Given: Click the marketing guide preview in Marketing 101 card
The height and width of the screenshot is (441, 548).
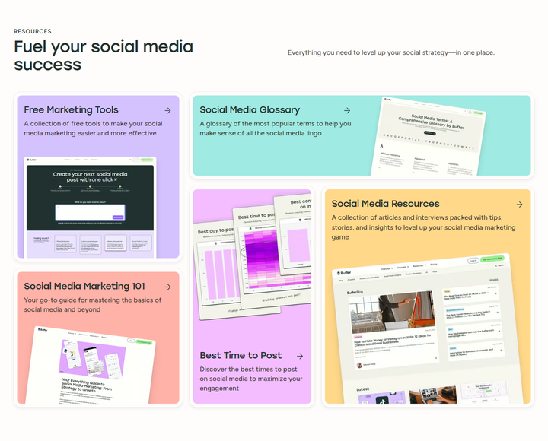Looking at the screenshot, I should 91,365.
